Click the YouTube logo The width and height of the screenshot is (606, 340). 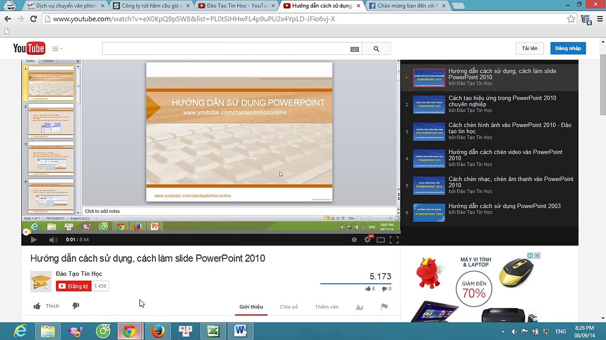(x=29, y=48)
